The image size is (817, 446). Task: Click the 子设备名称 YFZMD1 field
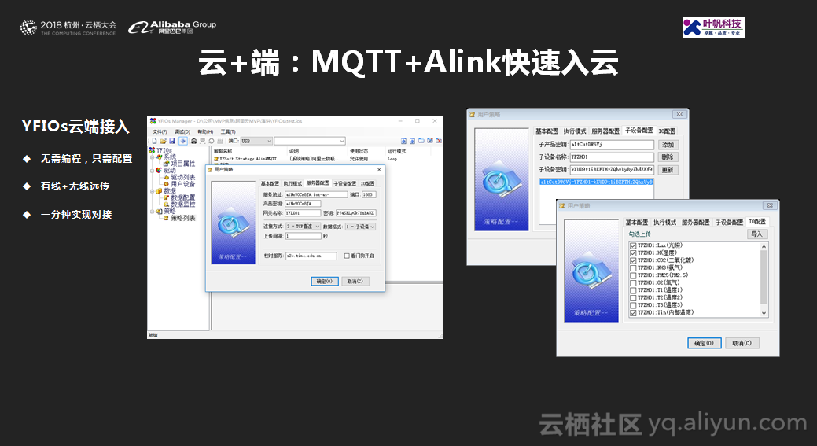[x=612, y=157]
